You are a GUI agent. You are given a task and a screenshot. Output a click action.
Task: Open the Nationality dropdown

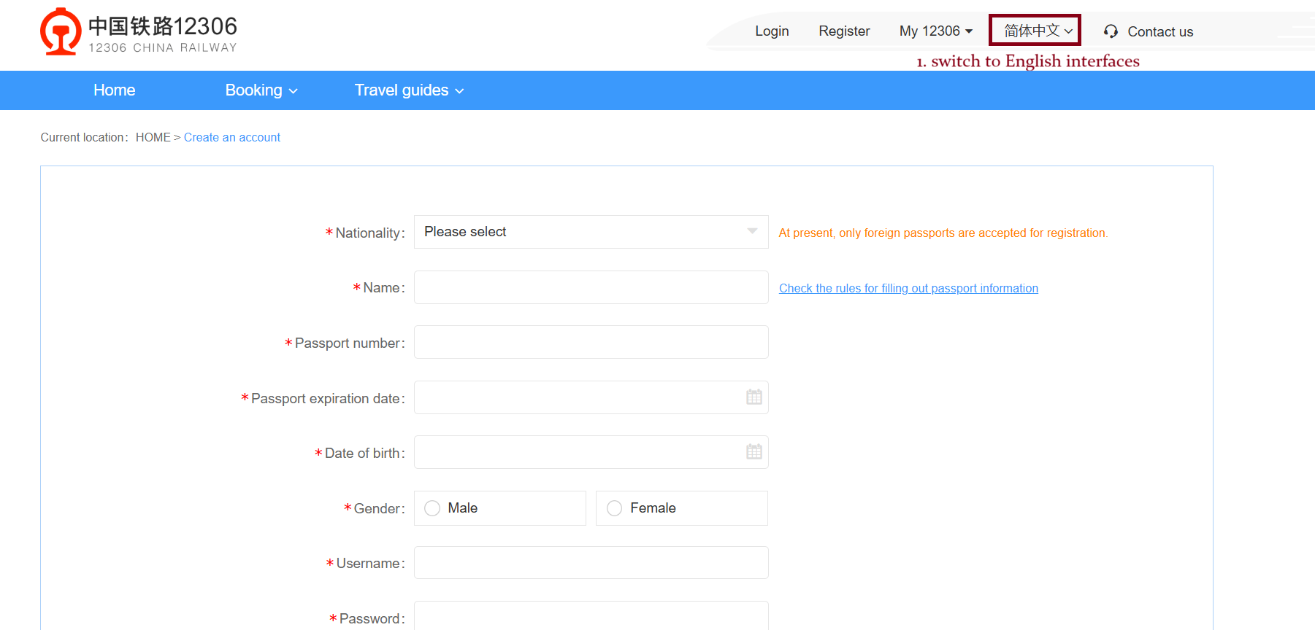tap(591, 232)
